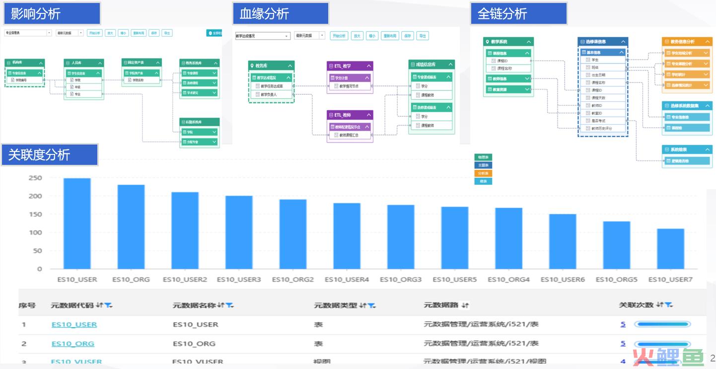Viewport: 716px width, 369px height.
Task: Toggle the green 物理表 legend item
Action: pos(483,157)
